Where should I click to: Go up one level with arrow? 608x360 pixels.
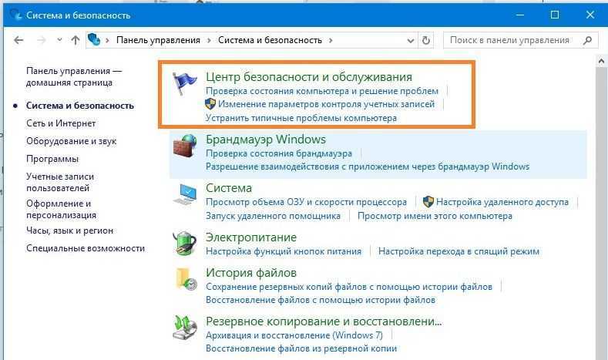[76, 40]
